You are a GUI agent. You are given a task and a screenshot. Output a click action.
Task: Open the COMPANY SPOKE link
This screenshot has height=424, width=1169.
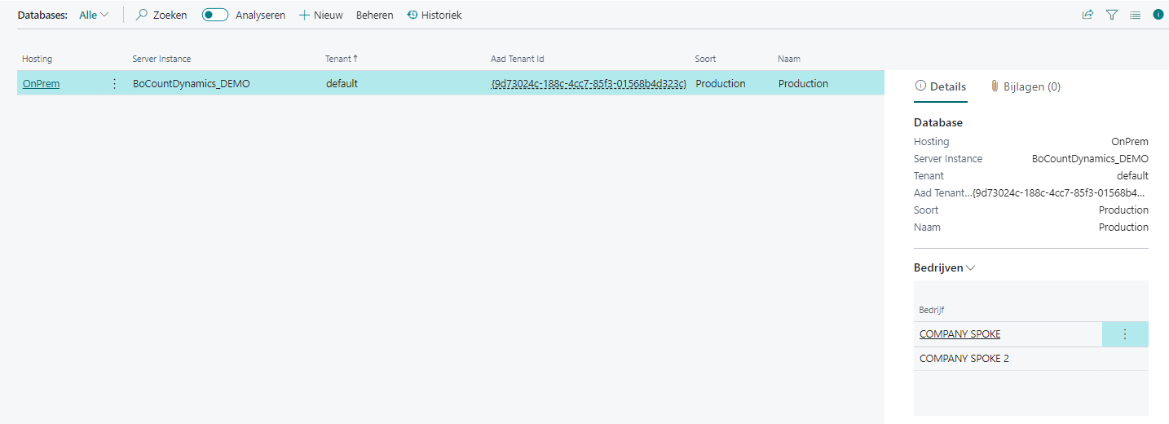click(959, 333)
